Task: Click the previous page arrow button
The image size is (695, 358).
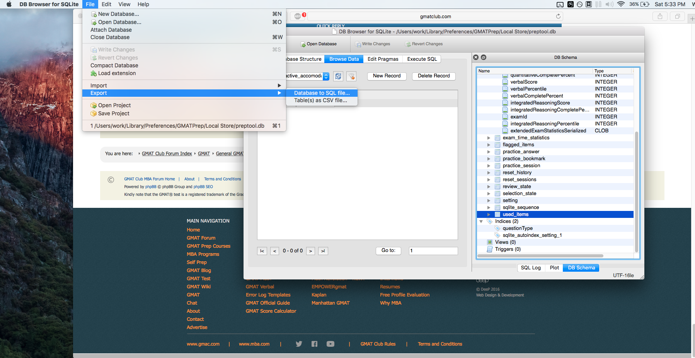Action: point(274,251)
